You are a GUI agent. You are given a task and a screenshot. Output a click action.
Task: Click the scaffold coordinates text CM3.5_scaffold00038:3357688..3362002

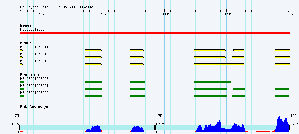point(56,7)
